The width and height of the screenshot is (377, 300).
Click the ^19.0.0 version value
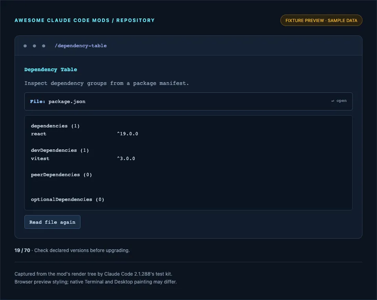point(127,134)
